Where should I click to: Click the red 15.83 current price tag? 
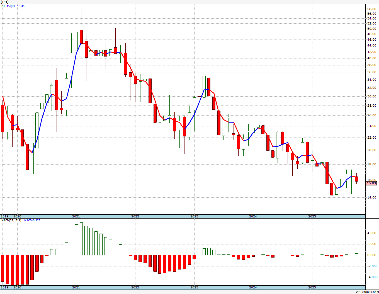point(371,183)
